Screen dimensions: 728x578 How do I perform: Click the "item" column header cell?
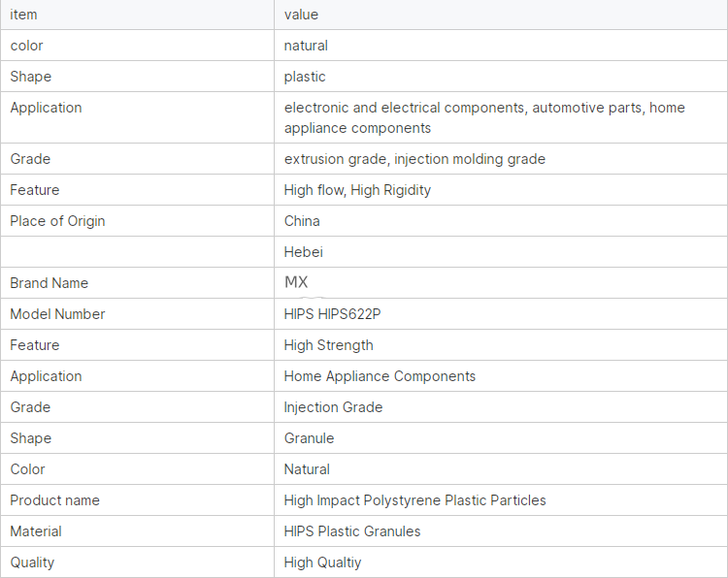(x=24, y=15)
